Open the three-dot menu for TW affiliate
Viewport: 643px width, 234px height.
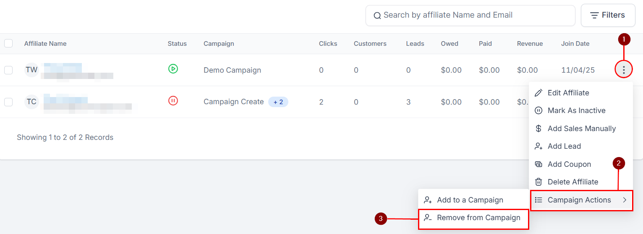[x=624, y=70]
